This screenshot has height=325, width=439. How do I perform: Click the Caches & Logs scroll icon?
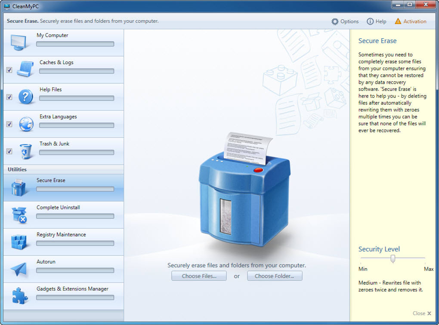pyautogui.click(x=25, y=69)
